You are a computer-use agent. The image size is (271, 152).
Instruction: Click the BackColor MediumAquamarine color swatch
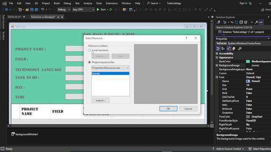pos(248,62)
